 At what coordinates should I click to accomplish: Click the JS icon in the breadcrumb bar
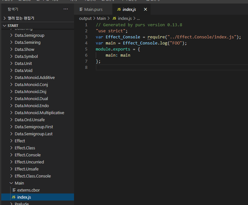coord(114,19)
